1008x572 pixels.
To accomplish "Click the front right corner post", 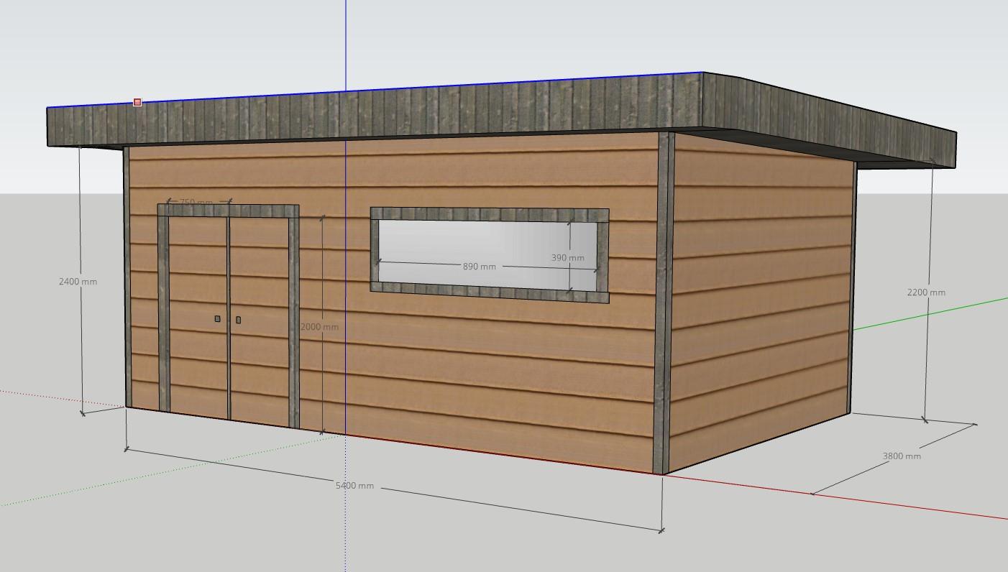I will (x=664, y=302).
